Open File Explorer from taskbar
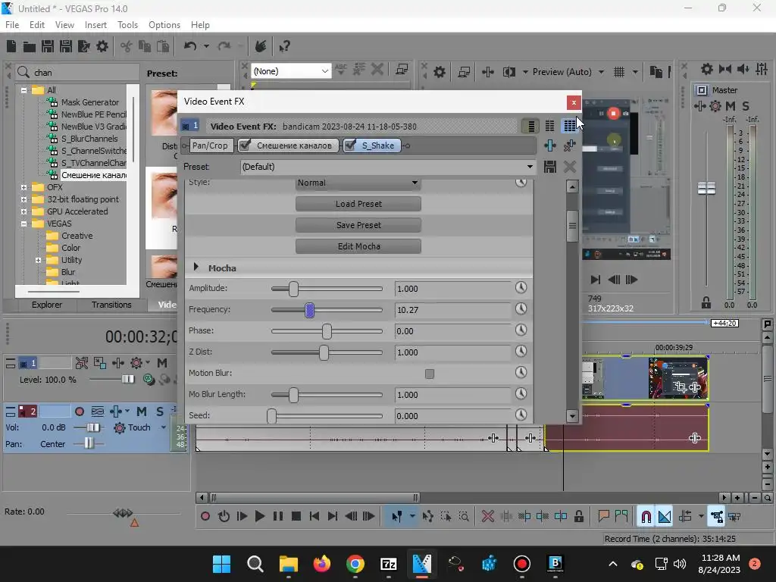Screen dimensions: 776x582 coord(289,564)
